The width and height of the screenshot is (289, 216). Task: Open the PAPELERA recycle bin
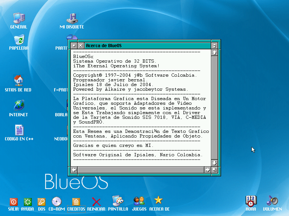(x=19, y=39)
